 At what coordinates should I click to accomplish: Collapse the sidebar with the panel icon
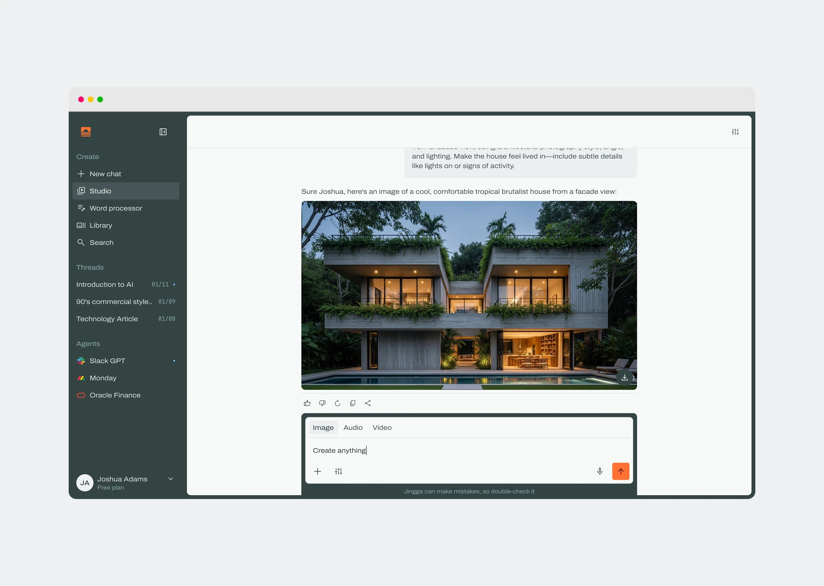pos(163,132)
